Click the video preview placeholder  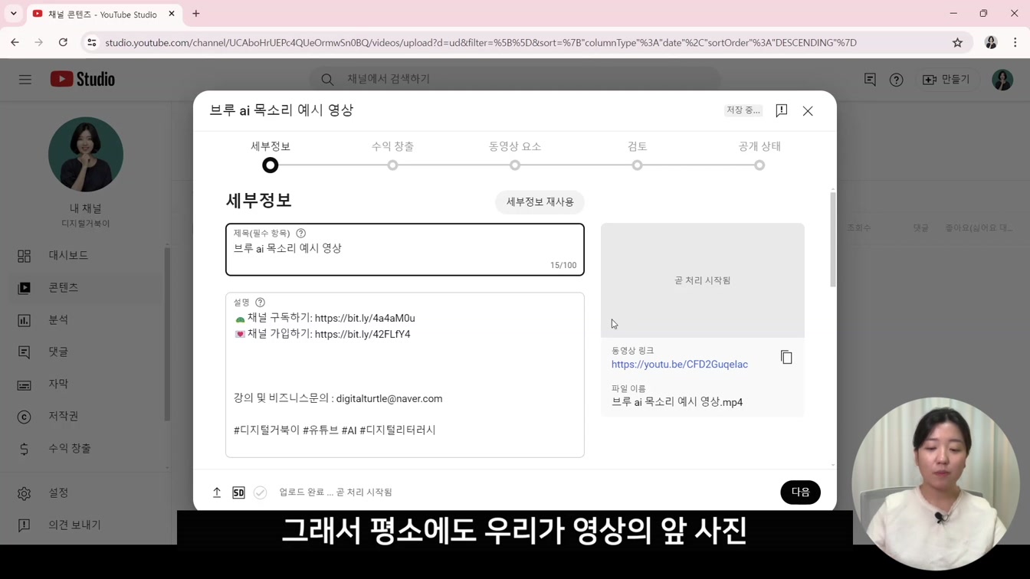(703, 280)
